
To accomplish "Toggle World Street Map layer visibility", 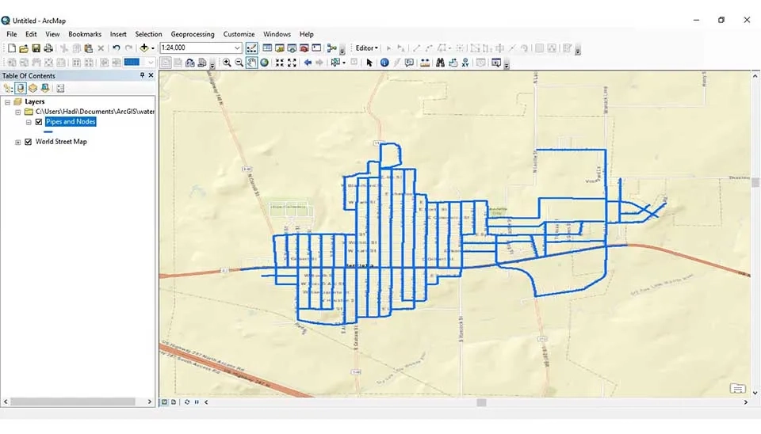I will click(29, 142).
